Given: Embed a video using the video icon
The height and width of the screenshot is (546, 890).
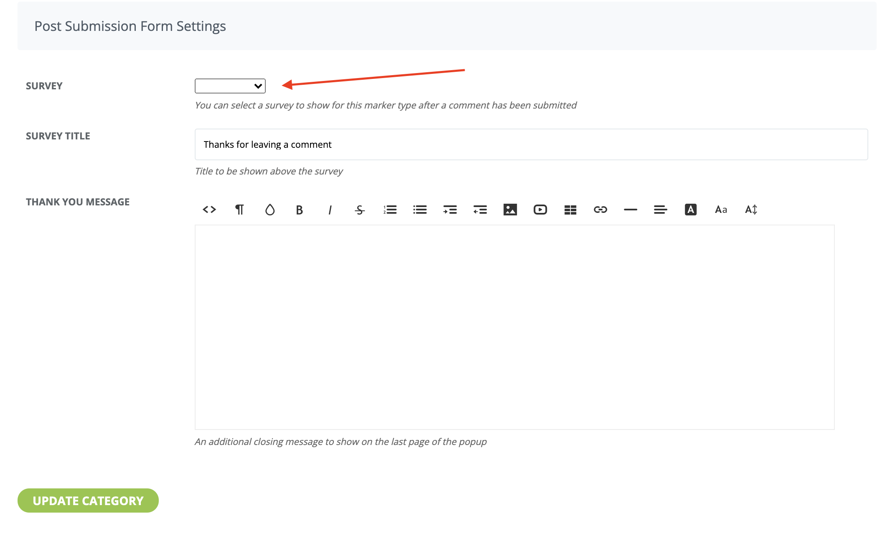Looking at the screenshot, I should click(x=540, y=210).
